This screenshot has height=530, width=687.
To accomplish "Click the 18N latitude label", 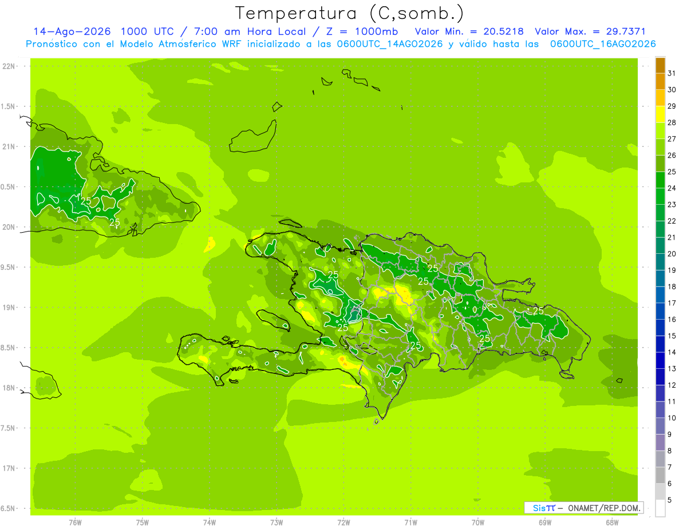I will [x=9, y=388].
